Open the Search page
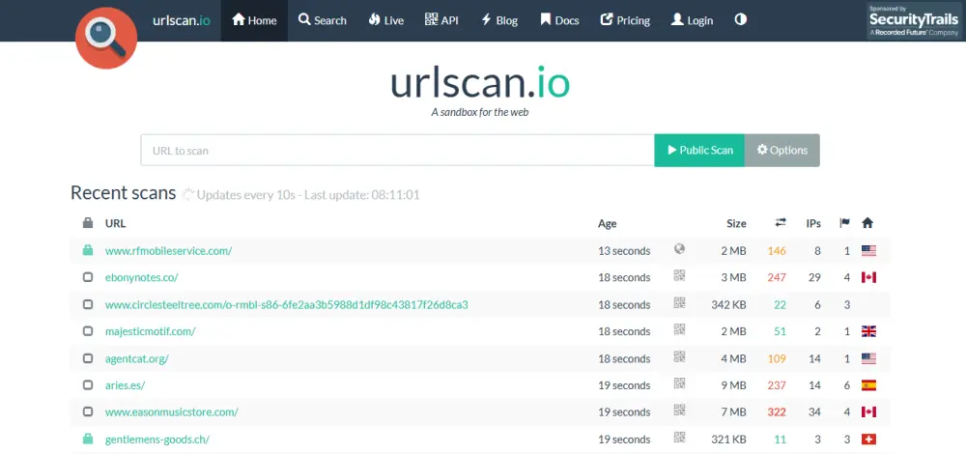Image resolution: width=966 pixels, height=454 pixels. pyautogui.click(x=323, y=20)
